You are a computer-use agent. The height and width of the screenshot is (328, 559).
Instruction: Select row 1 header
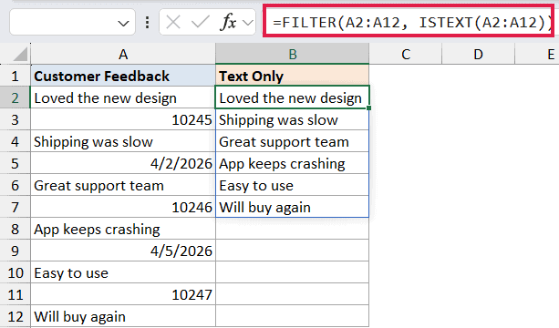pyautogui.click(x=15, y=76)
